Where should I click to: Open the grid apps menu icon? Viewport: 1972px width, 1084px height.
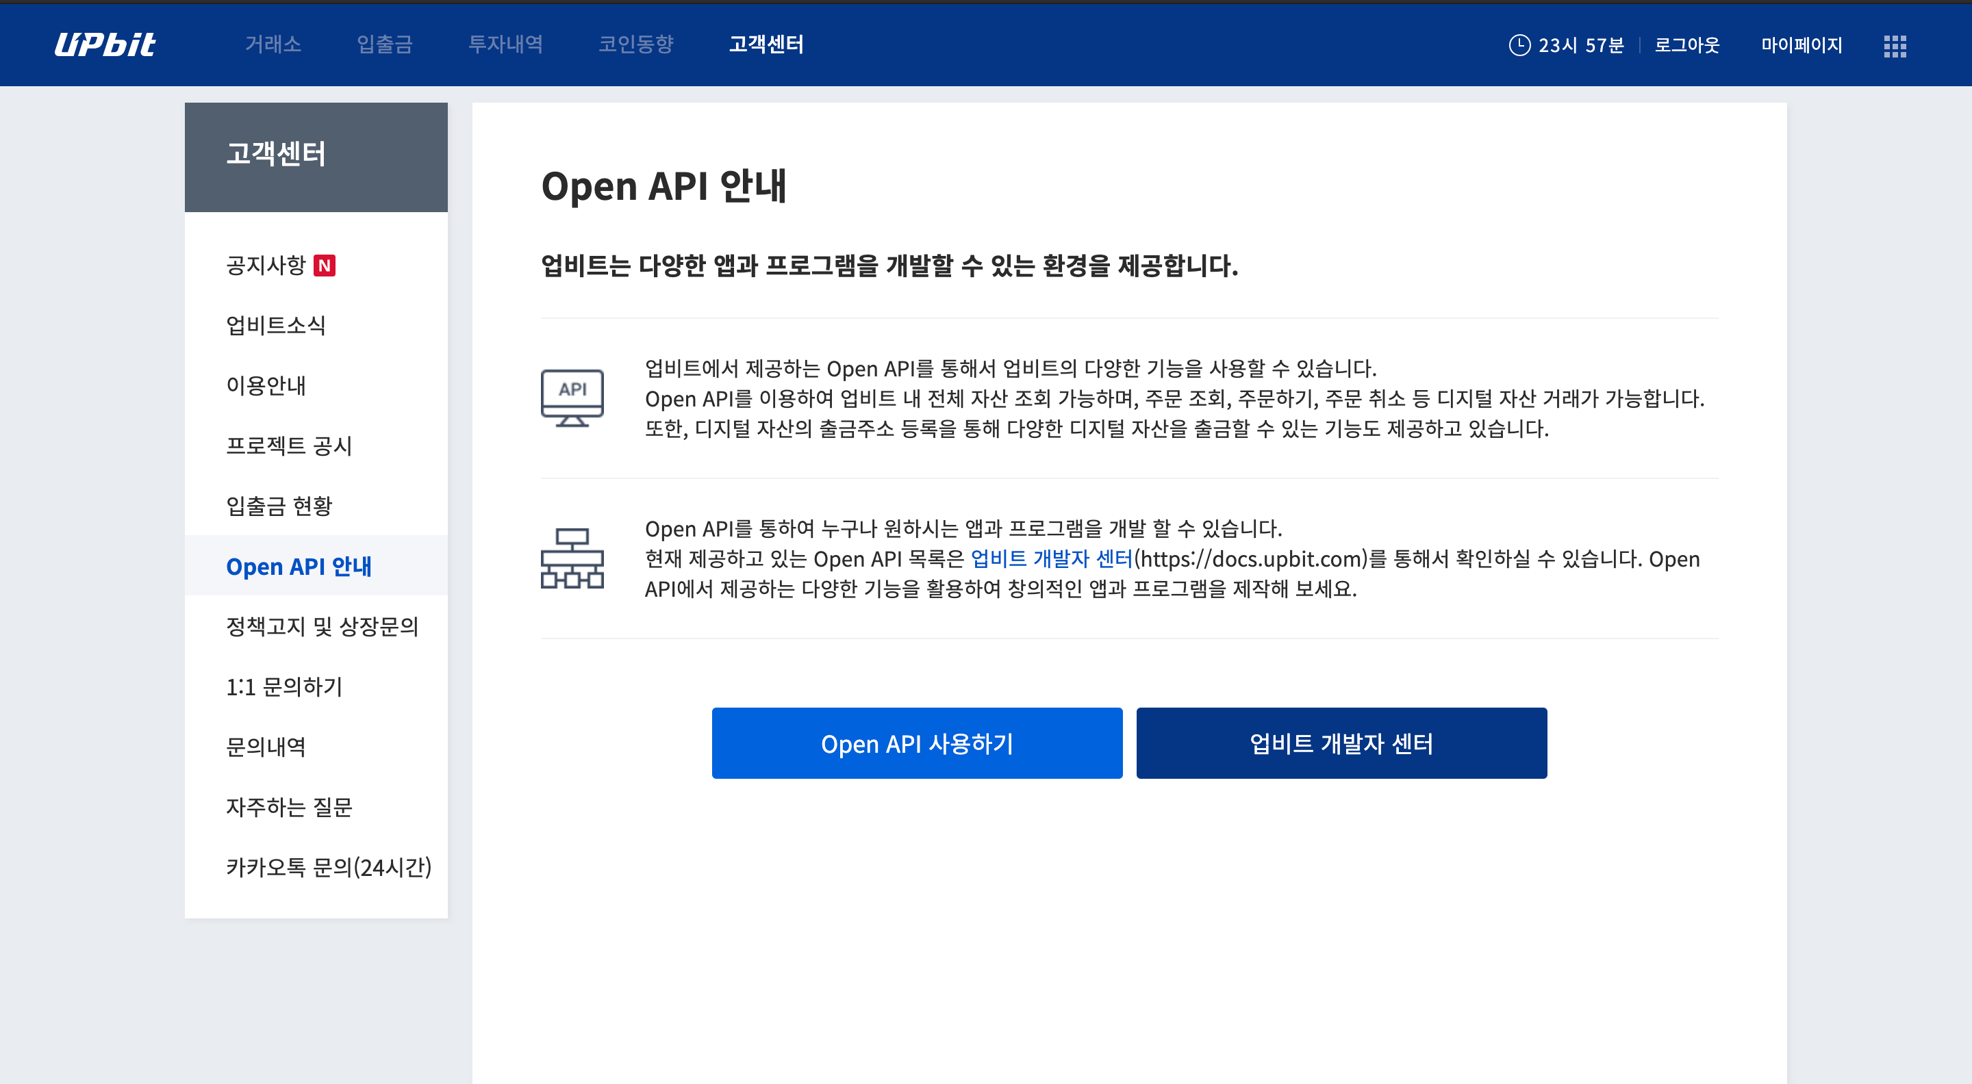coord(1895,46)
